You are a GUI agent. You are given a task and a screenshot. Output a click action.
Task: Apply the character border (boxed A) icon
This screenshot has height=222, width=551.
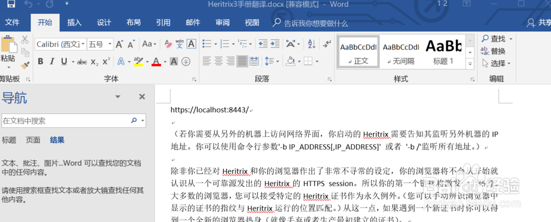pos(191,44)
